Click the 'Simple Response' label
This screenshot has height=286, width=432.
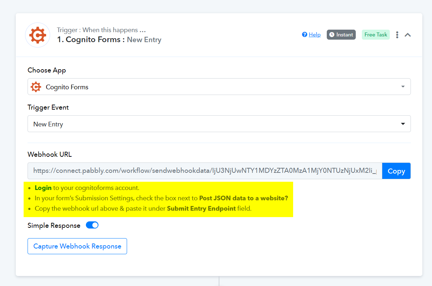pos(54,226)
